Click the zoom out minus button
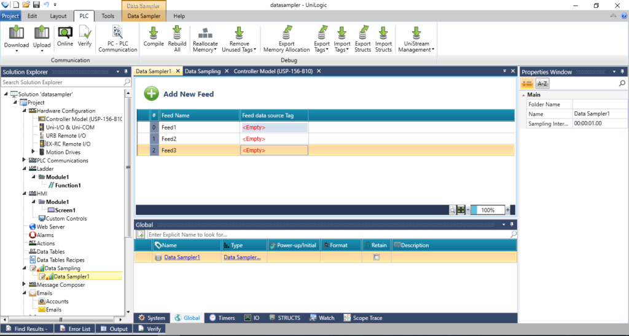 tap(467, 209)
